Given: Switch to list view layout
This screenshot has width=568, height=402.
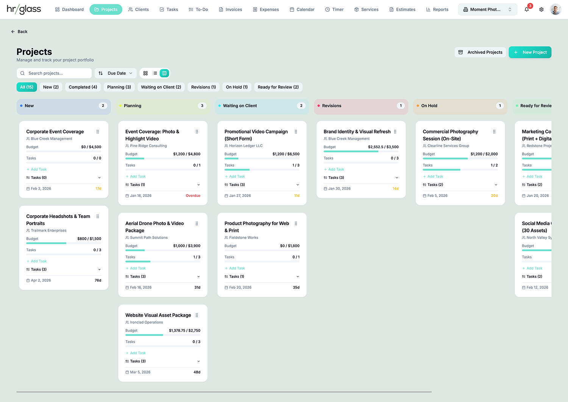Looking at the screenshot, I should [x=155, y=73].
